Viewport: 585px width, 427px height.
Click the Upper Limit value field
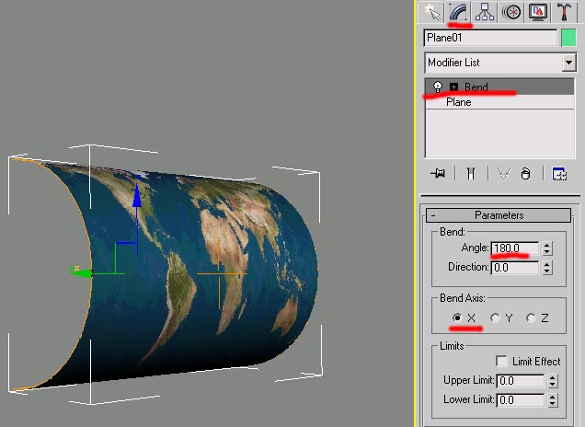521,381
